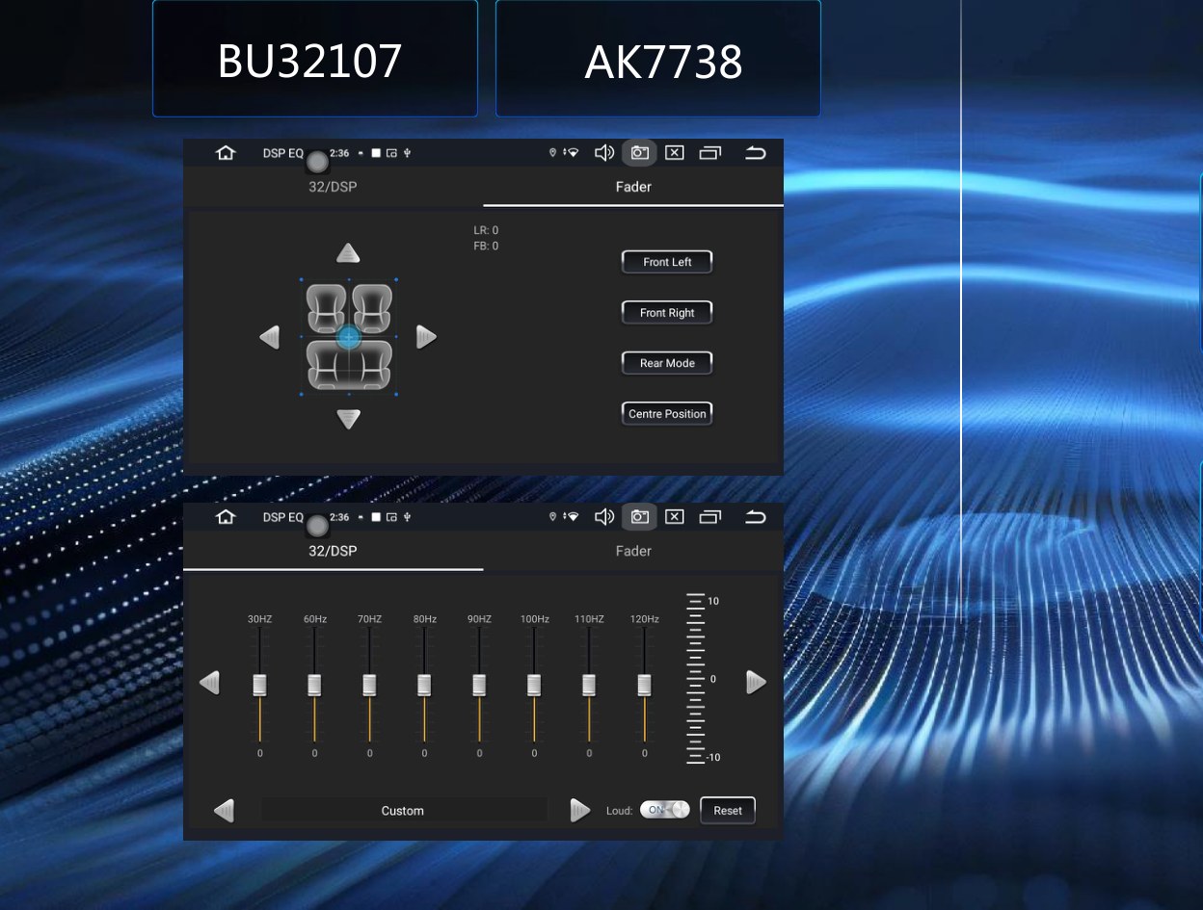Open recent apps icon in equalizer panel
1203x910 pixels.
pos(710,517)
